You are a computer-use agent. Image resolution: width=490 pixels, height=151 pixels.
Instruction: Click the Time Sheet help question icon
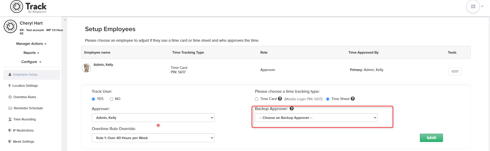[353, 99]
